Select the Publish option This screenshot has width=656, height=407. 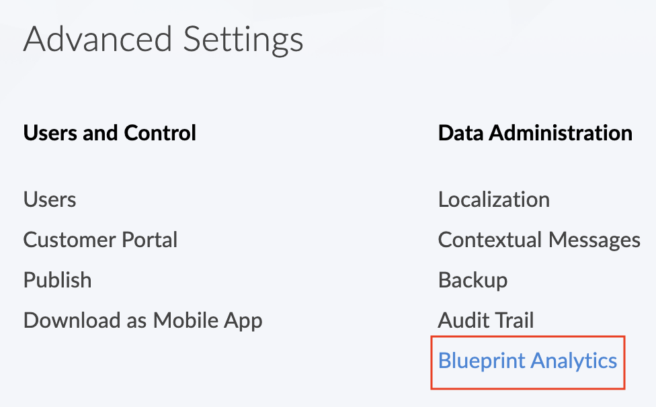pos(57,280)
